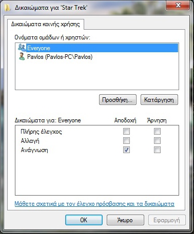Confirm with the OK button

[x=84, y=220]
